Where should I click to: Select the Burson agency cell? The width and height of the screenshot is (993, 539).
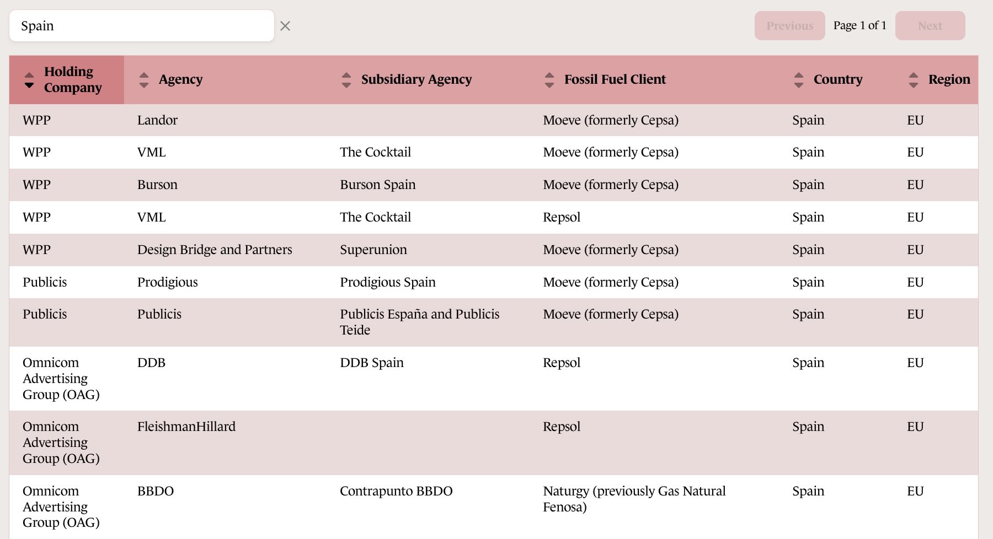coord(158,185)
